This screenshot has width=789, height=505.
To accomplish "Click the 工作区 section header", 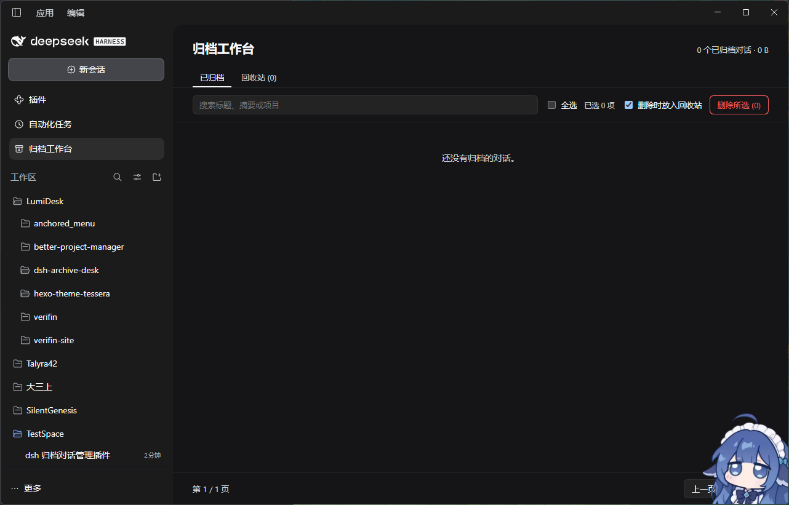I will [x=23, y=177].
